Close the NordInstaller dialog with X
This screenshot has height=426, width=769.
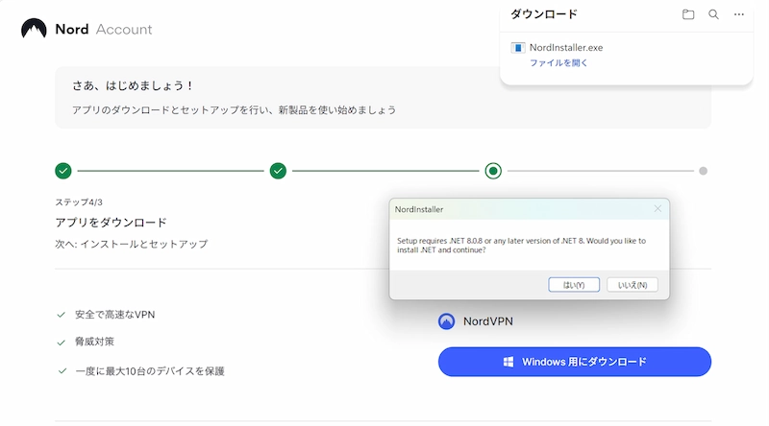point(657,209)
